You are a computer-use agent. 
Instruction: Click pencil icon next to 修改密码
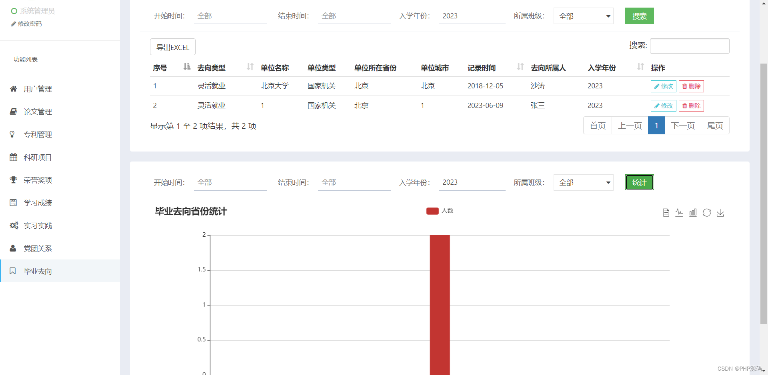click(13, 24)
